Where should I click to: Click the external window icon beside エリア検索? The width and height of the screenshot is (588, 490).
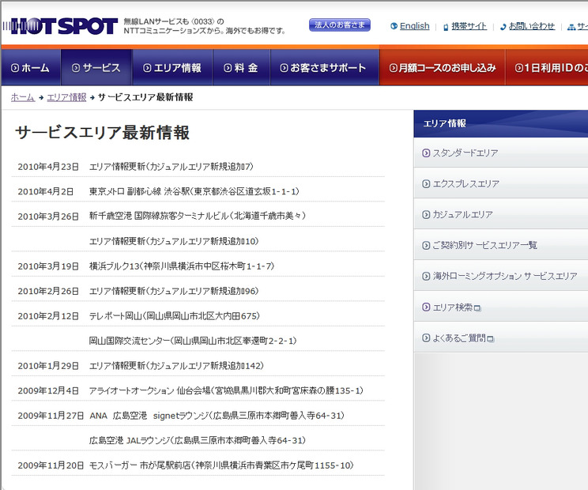pos(477,307)
